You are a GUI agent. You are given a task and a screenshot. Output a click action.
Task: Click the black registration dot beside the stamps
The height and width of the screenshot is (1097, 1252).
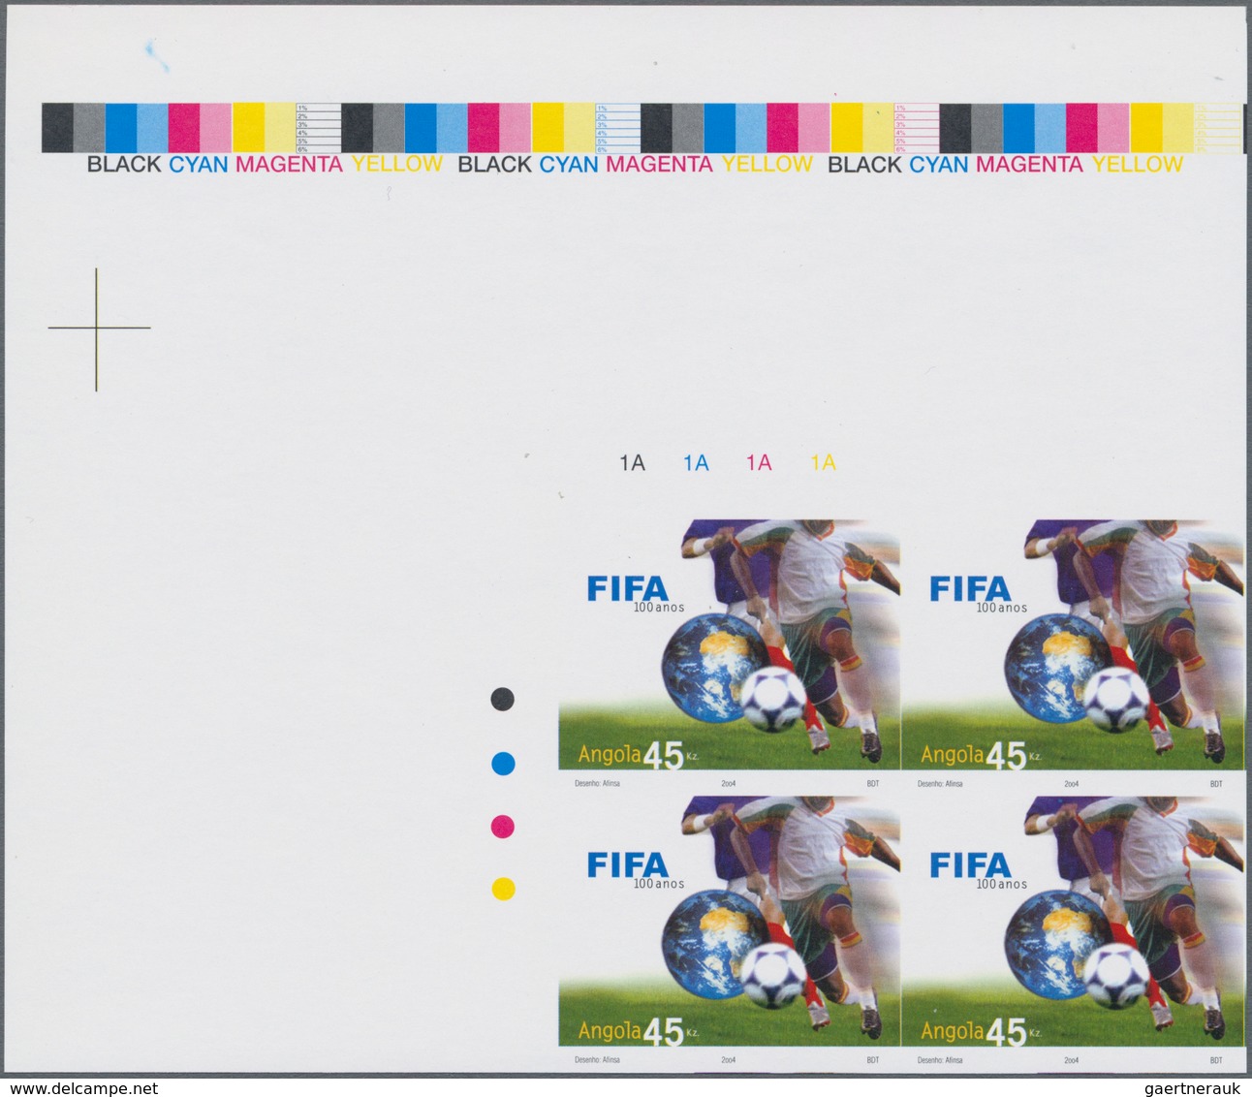(x=502, y=699)
